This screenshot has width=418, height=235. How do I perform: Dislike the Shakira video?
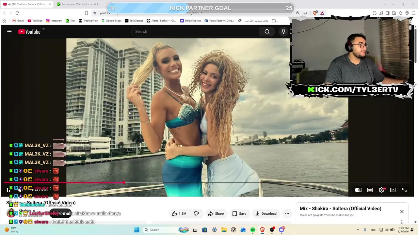(196, 214)
